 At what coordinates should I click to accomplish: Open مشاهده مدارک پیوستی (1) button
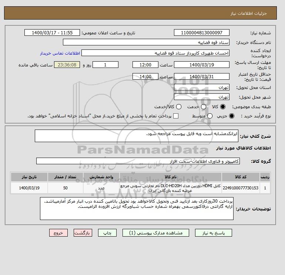[156, 233]
